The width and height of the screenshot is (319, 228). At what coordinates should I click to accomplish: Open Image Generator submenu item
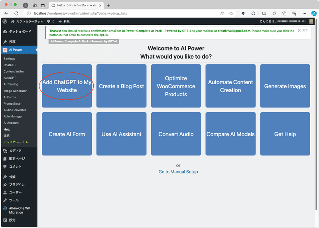[15, 91]
